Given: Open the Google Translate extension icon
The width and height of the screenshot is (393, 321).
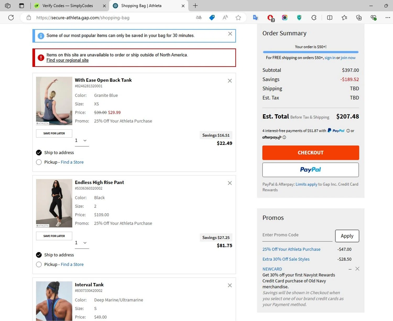Looking at the screenshot, I should point(255,18).
